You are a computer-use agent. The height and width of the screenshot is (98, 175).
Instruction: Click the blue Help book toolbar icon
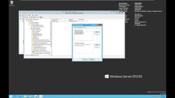click(40, 17)
